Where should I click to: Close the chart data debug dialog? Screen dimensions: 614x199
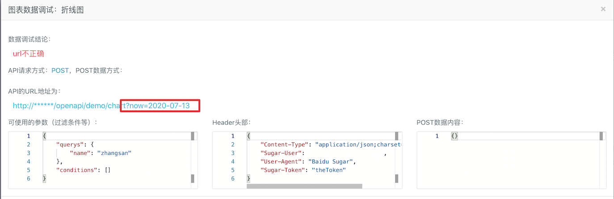(603, 9)
